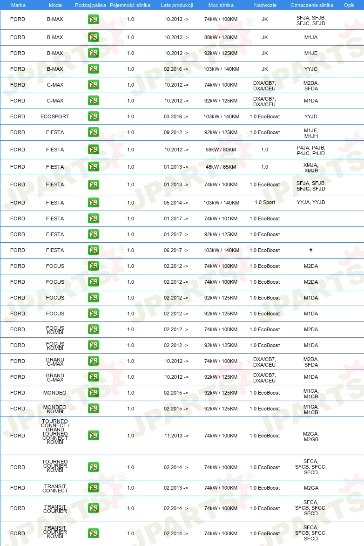Select the ECOSPORT model cell
Screen dimensions: 364x546
coord(55,116)
